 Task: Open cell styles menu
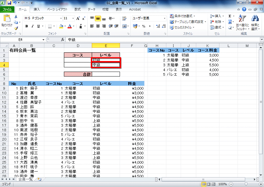coord(182,27)
